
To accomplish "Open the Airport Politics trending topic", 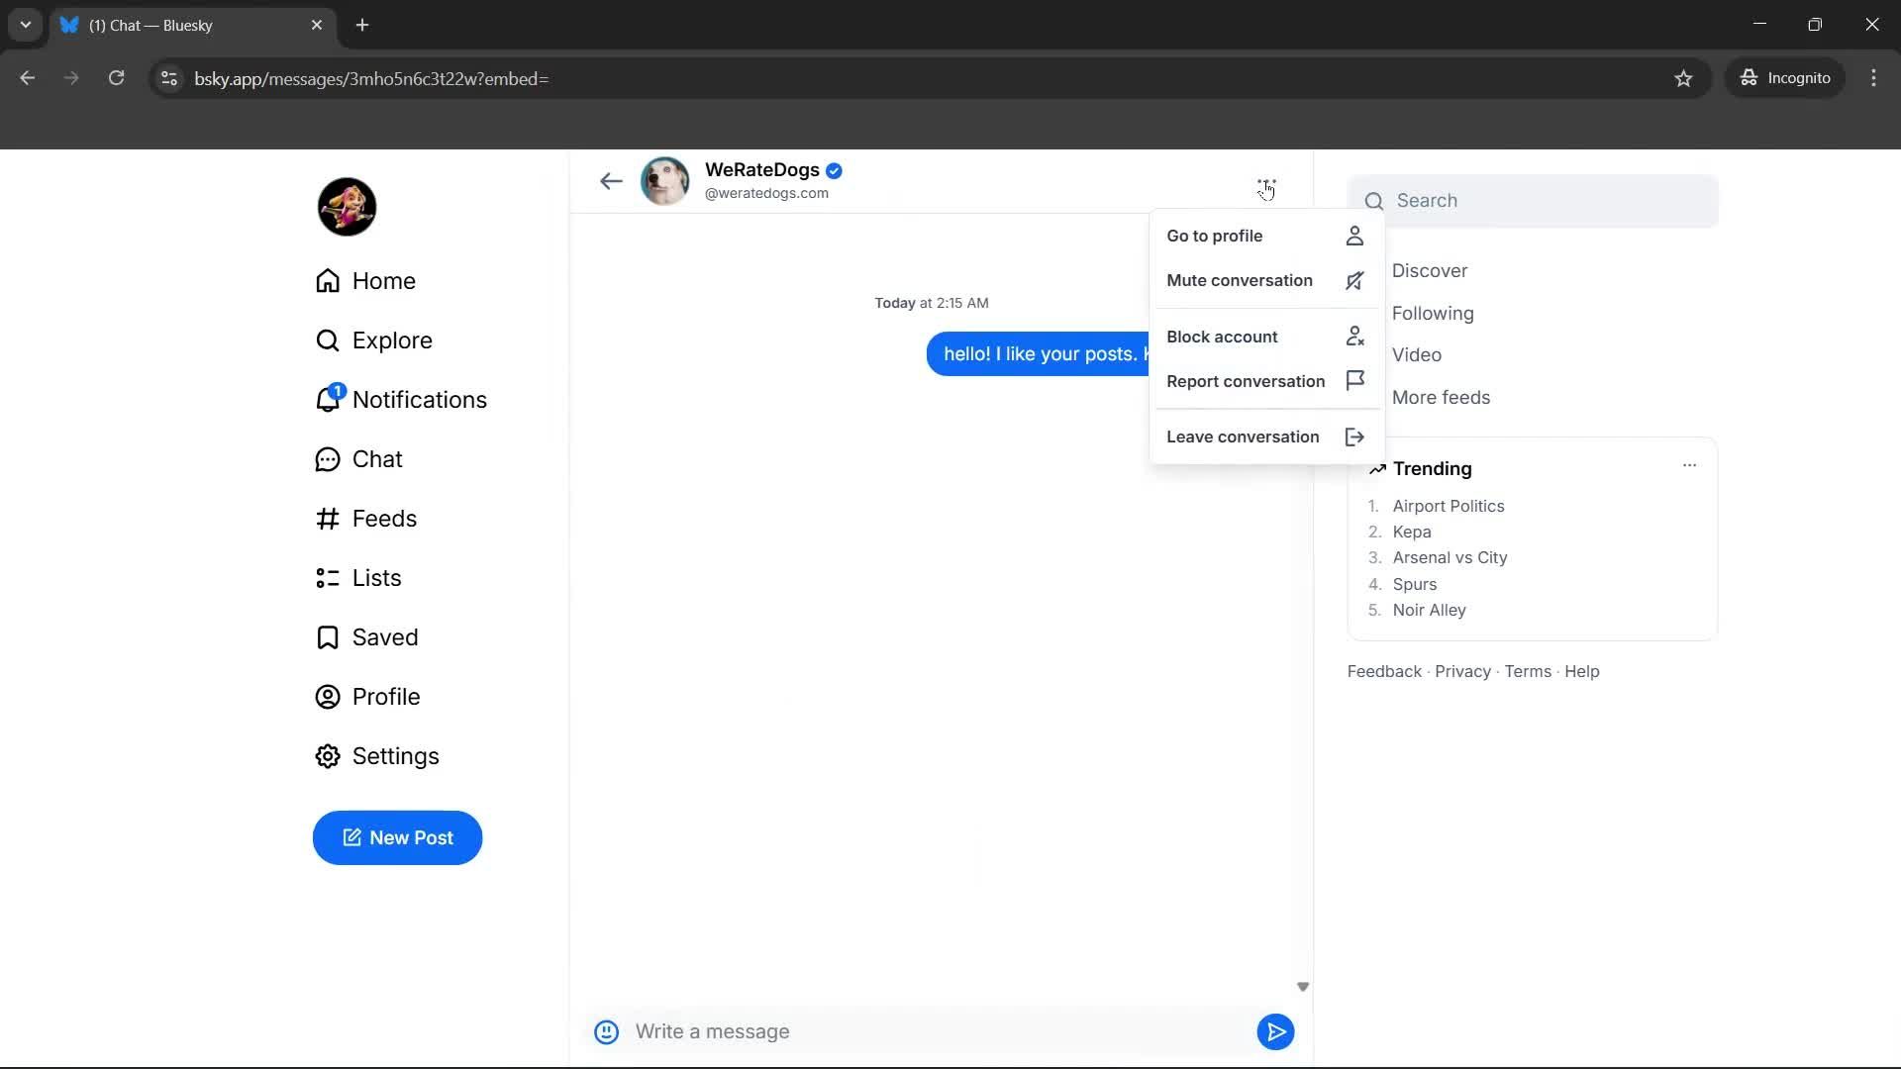I will click(1448, 506).
